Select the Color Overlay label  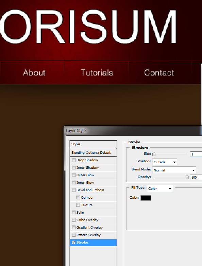(x=87, y=220)
